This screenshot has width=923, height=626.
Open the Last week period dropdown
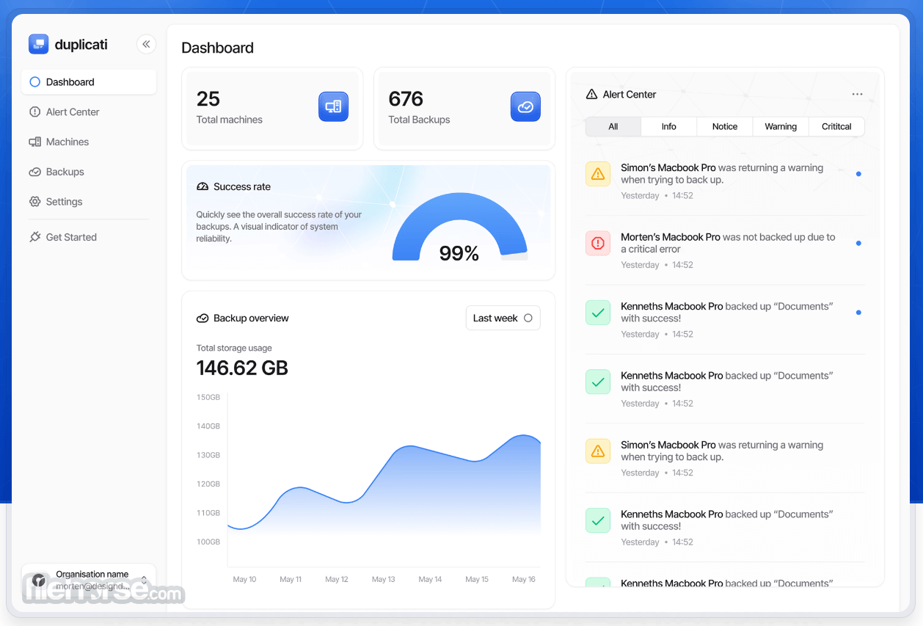tap(503, 318)
